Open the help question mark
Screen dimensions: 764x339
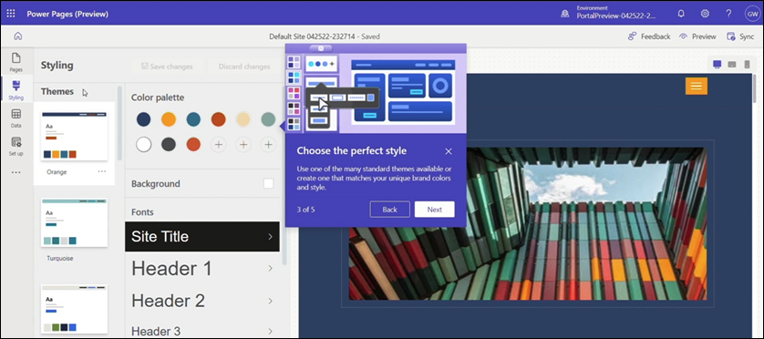[x=728, y=14]
